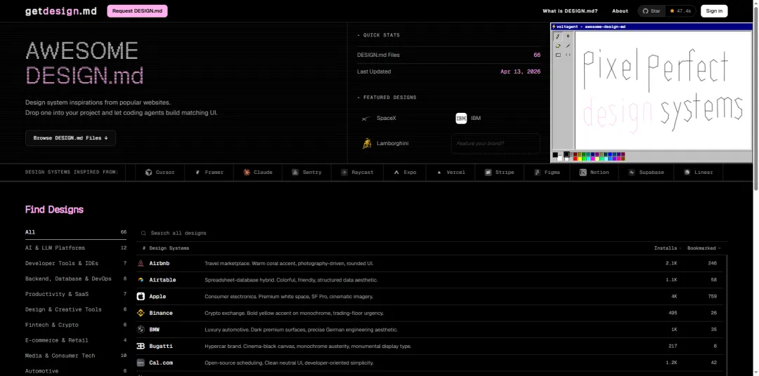Choose the line tool in paint widget

568,46
